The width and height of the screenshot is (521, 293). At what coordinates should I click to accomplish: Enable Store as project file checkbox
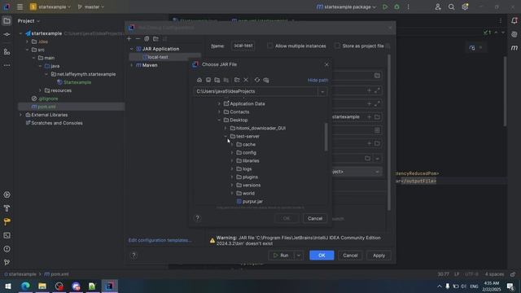[x=337, y=46]
